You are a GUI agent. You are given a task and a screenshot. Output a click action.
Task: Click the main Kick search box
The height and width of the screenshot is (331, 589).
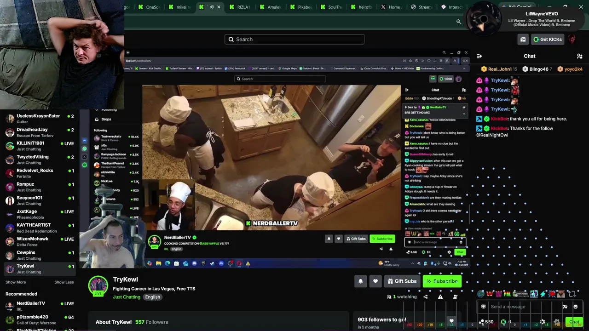point(294,40)
